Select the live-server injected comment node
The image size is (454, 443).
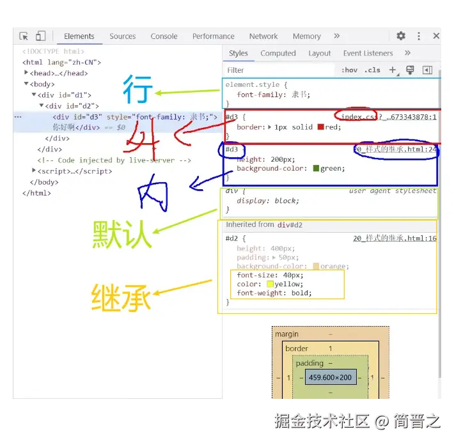click(114, 160)
